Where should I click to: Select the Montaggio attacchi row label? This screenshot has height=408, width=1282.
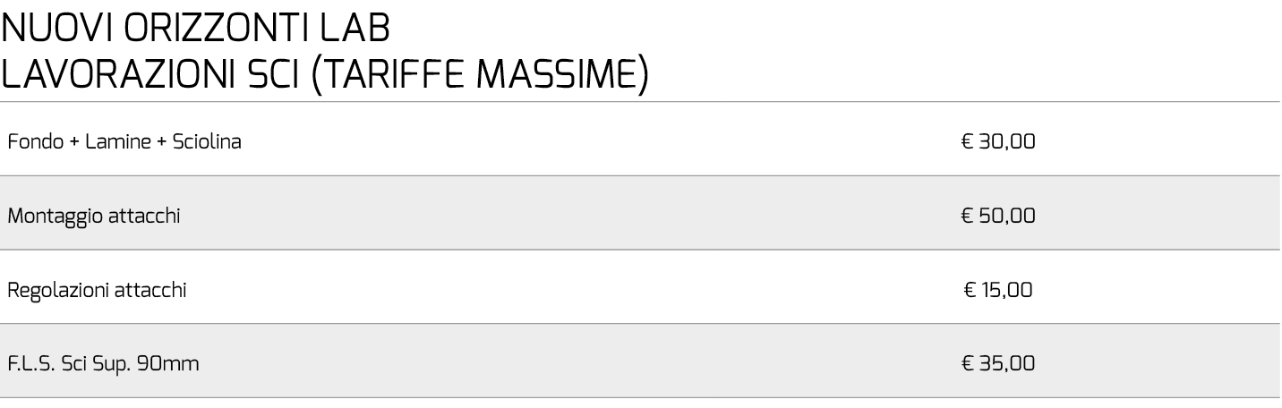point(94,216)
